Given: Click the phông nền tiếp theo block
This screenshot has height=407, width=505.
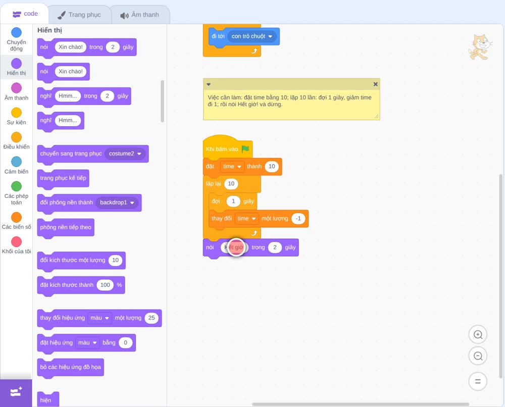Looking at the screenshot, I should tap(66, 227).
